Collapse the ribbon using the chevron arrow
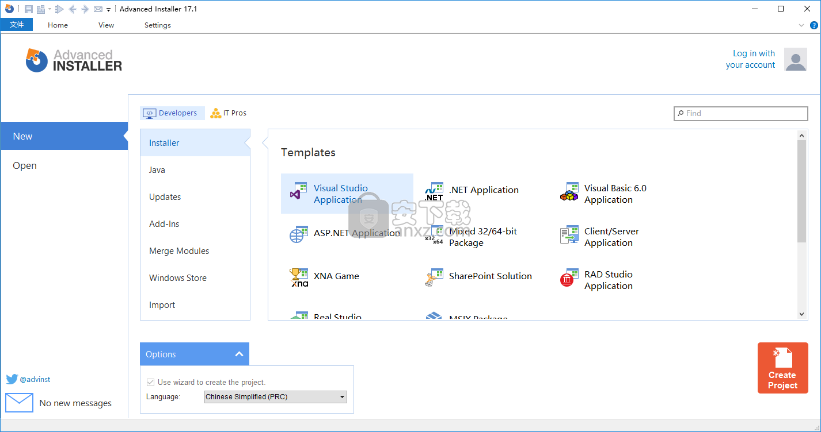 (x=801, y=25)
